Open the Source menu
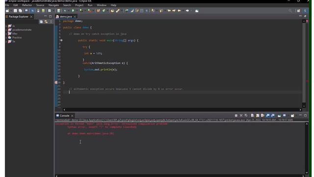Viewport: 314px width, 177px height. 40,5
